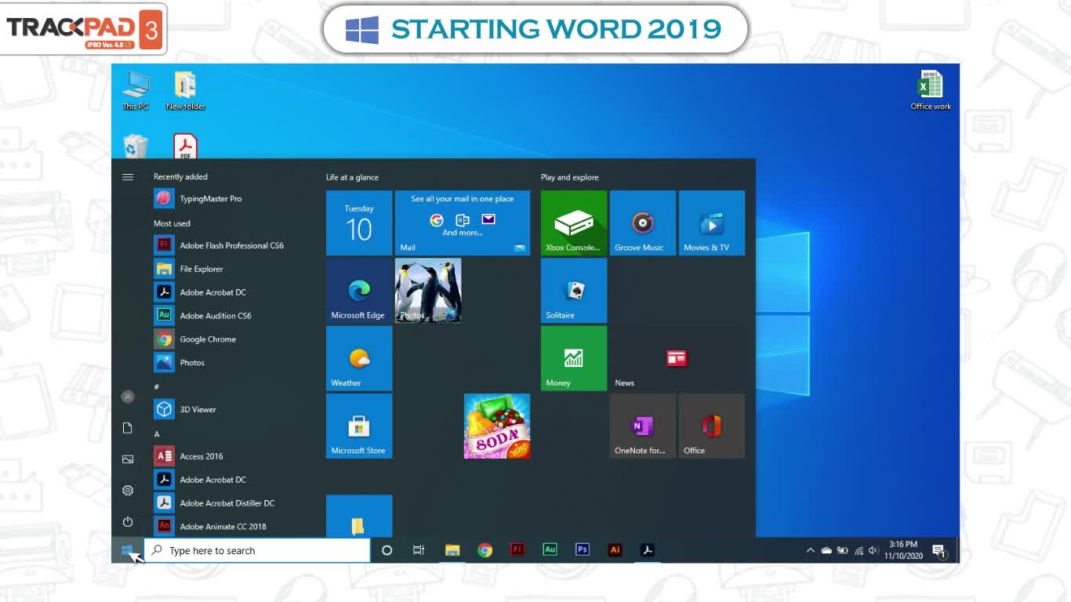Click the '#' letter header in app list
Screen dimensions: 1071x602
click(x=156, y=386)
